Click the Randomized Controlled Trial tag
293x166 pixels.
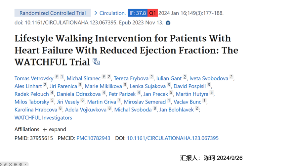(52, 13)
